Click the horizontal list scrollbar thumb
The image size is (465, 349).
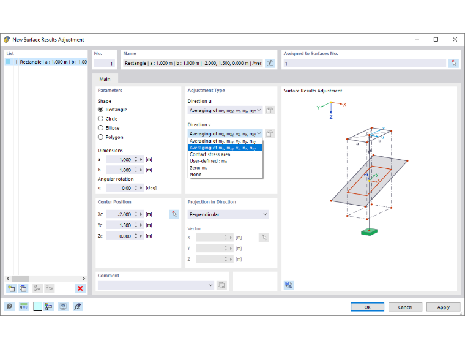pos(20,279)
